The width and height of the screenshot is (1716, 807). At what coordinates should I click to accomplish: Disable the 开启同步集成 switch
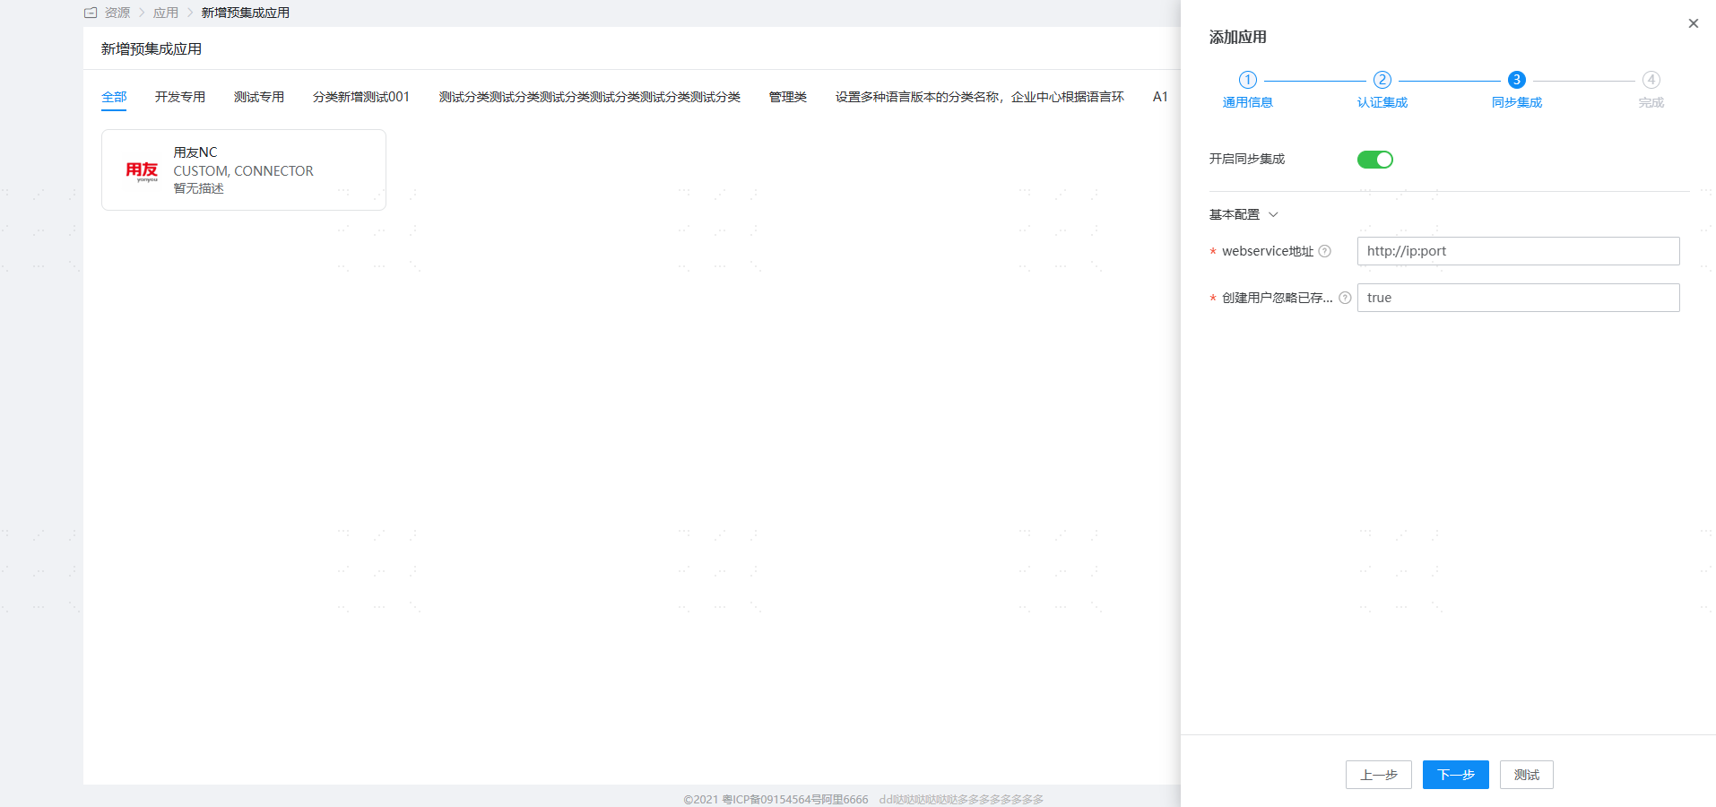(x=1374, y=160)
